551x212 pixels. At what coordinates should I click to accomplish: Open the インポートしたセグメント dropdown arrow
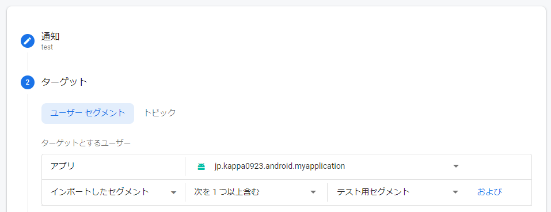click(x=173, y=192)
